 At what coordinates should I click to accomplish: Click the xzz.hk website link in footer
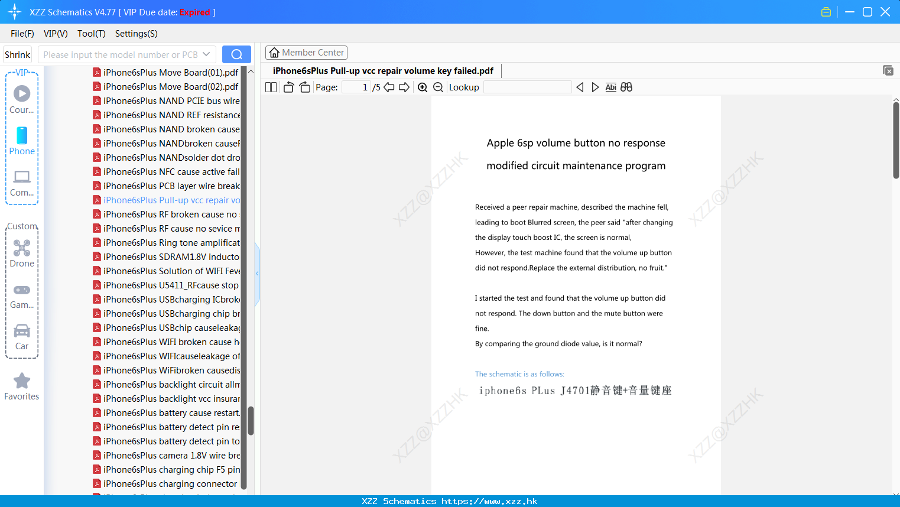pyautogui.click(x=489, y=501)
